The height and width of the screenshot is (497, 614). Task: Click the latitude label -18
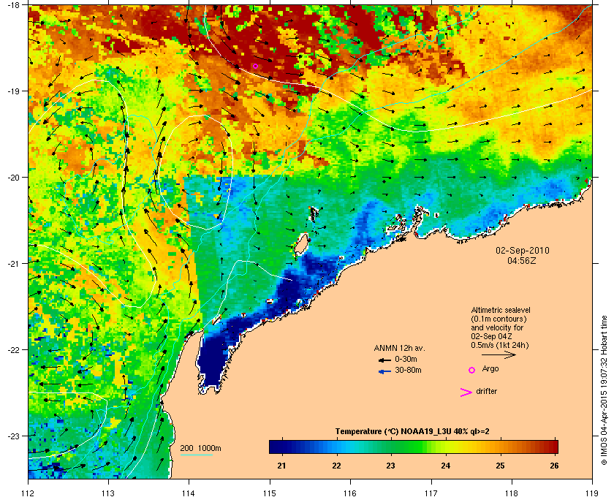(14, 5)
